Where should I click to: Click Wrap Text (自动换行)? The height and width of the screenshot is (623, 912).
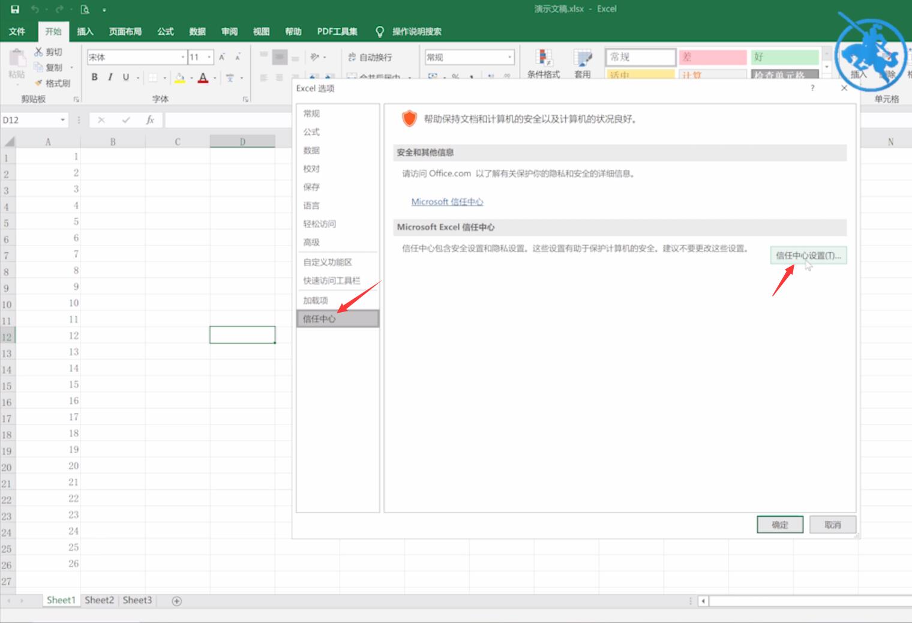coord(370,57)
